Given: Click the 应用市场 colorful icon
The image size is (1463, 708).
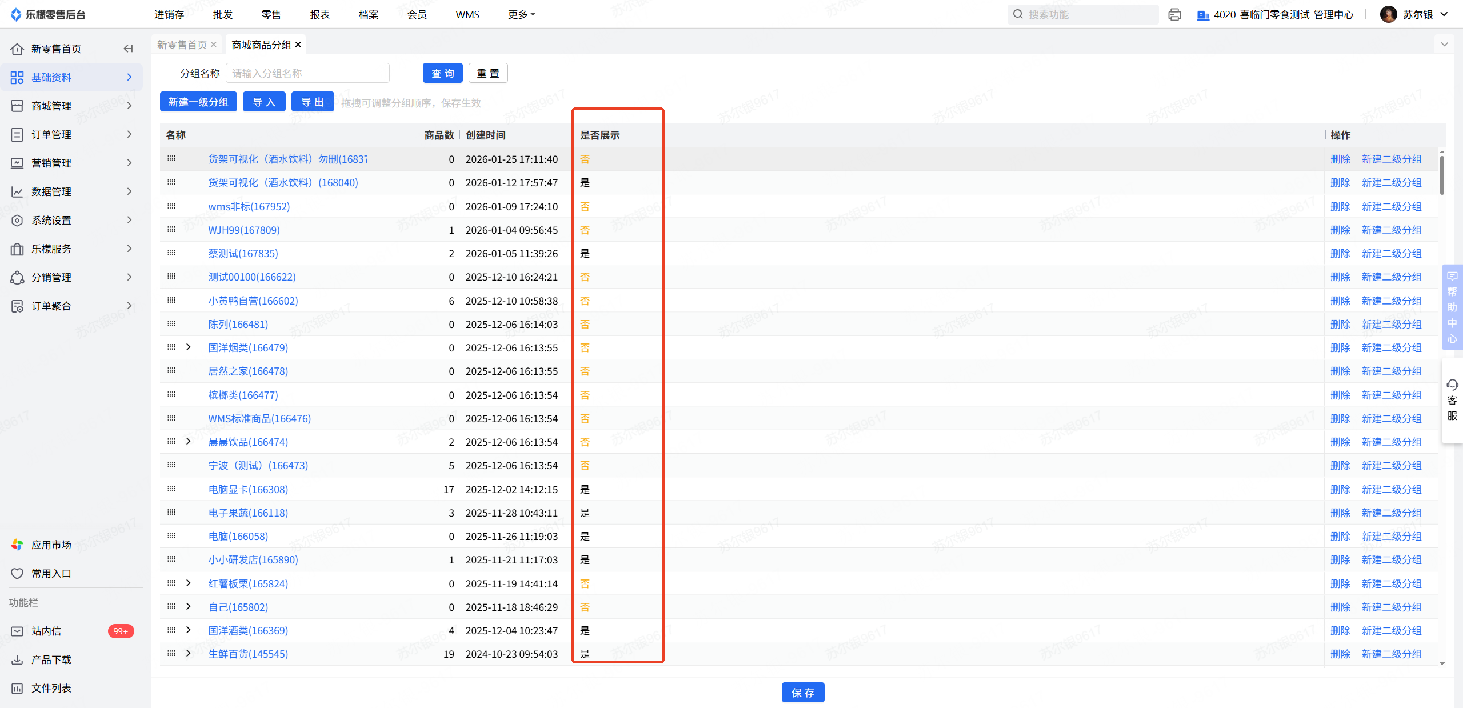Looking at the screenshot, I should tap(17, 545).
